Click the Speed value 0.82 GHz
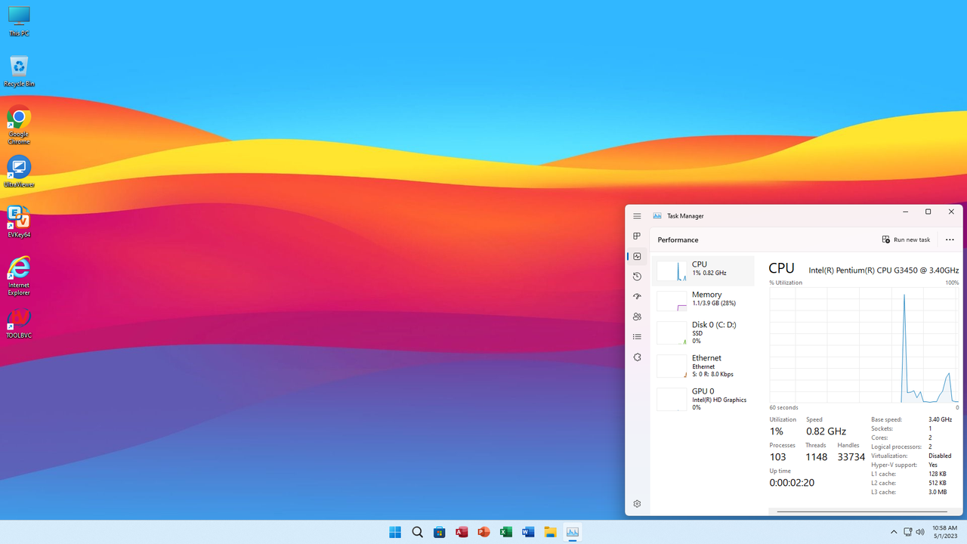967x544 pixels. pyautogui.click(x=826, y=431)
